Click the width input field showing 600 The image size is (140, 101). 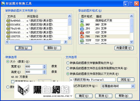(34, 66)
